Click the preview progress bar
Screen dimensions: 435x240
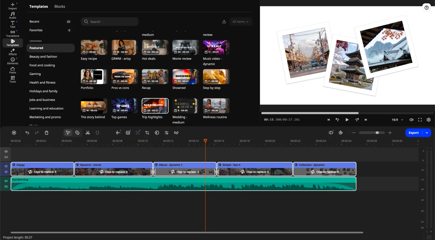(x=347, y=113)
